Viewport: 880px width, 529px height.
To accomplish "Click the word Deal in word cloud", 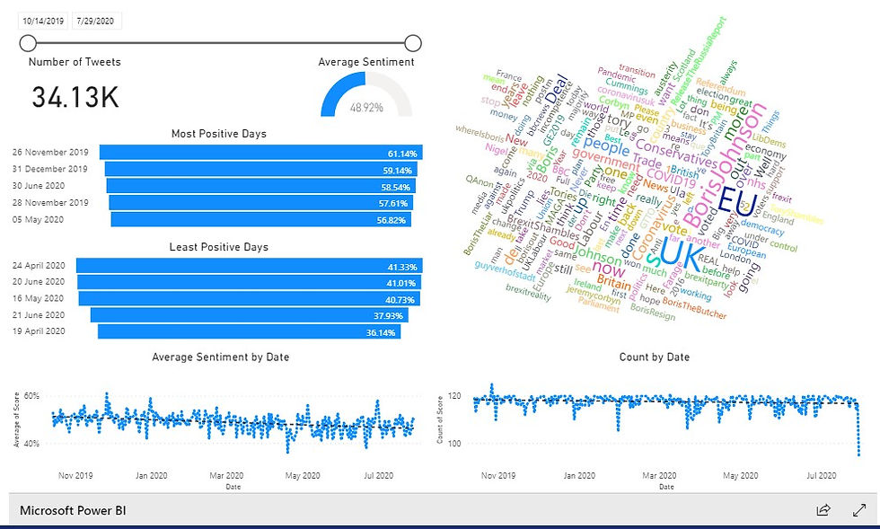I will 557,89.
